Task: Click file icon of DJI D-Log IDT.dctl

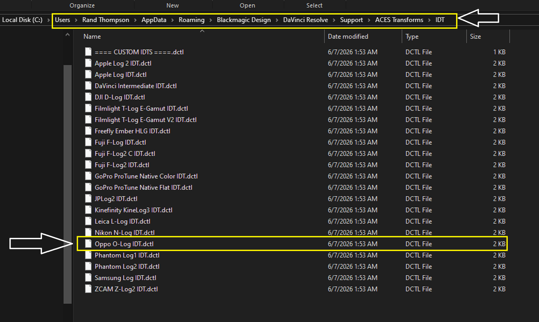Action: 88,97
